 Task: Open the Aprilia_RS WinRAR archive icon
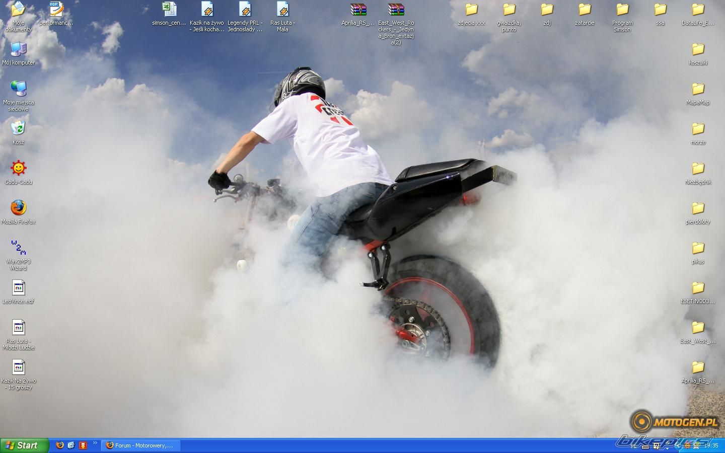pos(358,10)
